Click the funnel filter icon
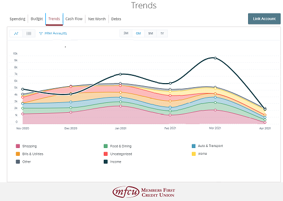 coord(41,33)
